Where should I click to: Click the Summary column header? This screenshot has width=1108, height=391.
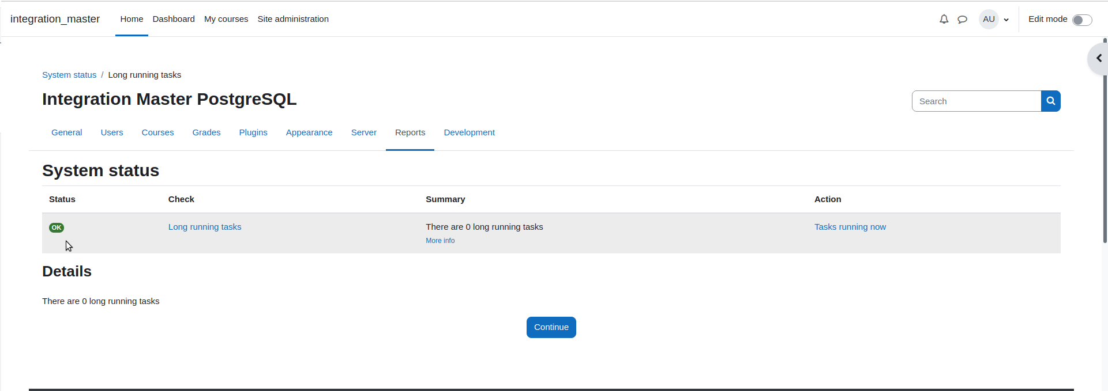(x=445, y=199)
